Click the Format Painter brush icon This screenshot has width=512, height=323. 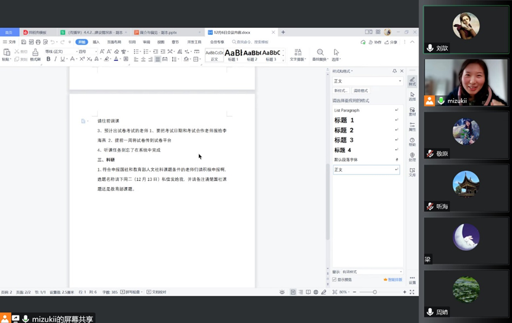36,52
